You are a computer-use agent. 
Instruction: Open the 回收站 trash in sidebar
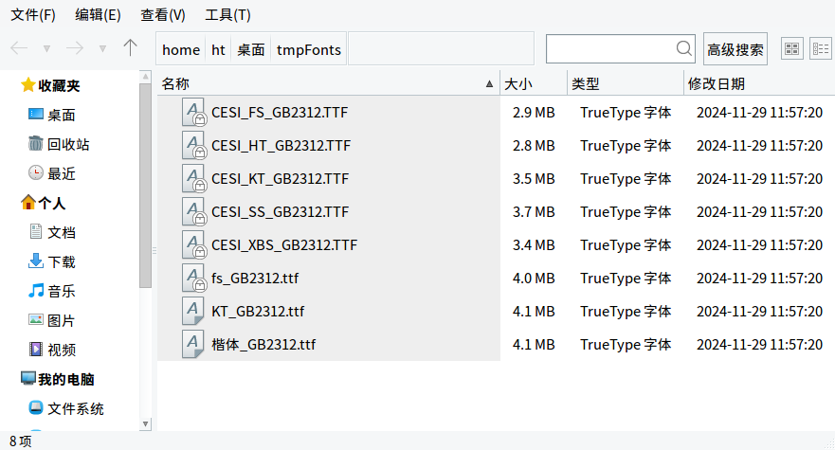click(59, 144)
